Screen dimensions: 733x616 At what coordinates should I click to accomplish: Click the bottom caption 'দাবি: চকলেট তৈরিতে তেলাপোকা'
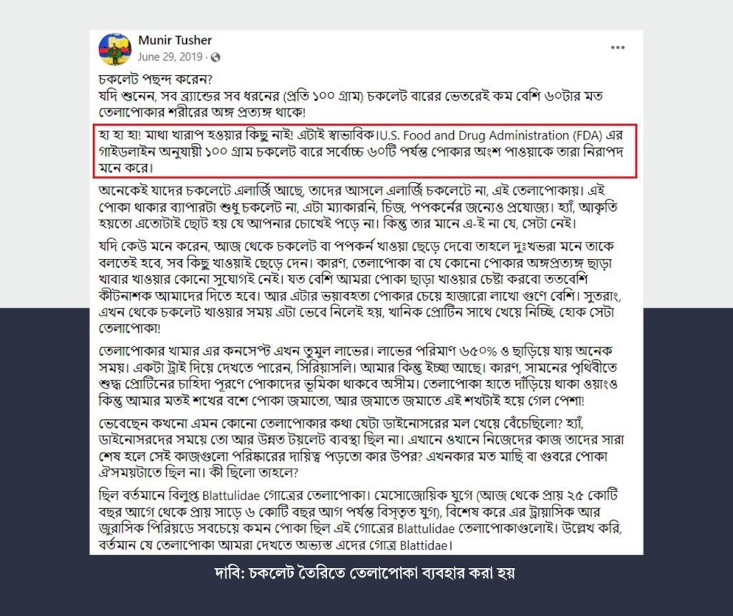tap(364, 572)
